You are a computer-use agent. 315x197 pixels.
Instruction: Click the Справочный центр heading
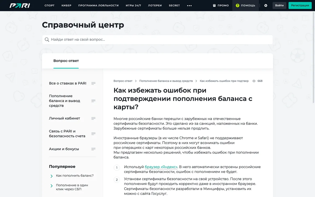point(83,25)
